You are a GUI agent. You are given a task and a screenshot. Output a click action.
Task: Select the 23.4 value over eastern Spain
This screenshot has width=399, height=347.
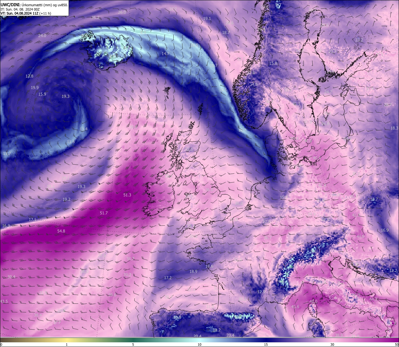coord(230,335)
